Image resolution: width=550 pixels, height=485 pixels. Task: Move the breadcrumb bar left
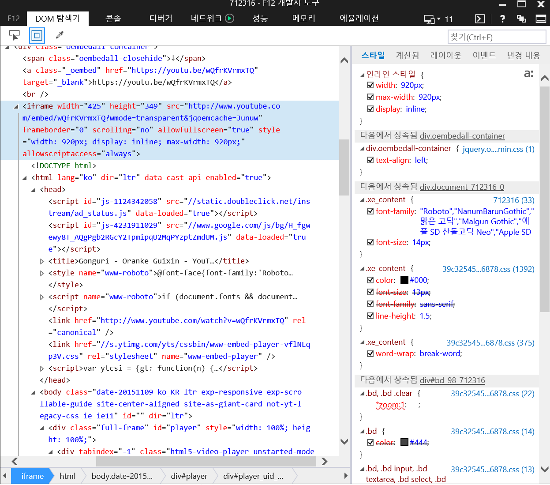coord(4,476)
